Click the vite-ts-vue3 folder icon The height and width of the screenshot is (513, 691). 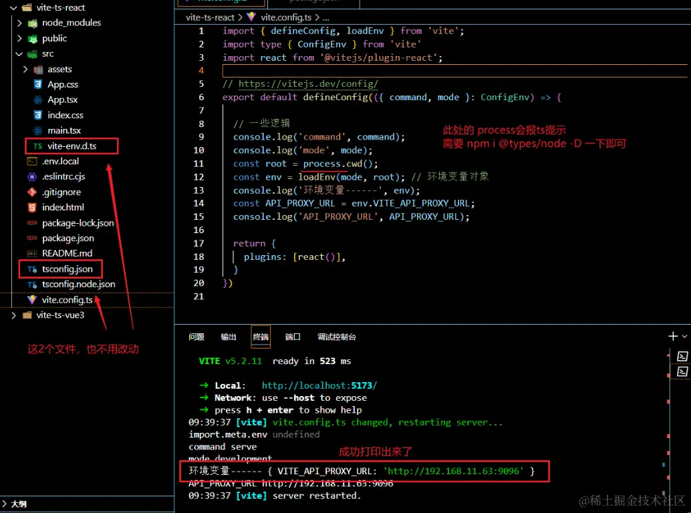coord(27,315)
